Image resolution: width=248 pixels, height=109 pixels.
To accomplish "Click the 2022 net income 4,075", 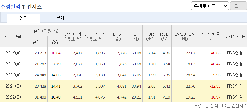I will tap(100, 97).
